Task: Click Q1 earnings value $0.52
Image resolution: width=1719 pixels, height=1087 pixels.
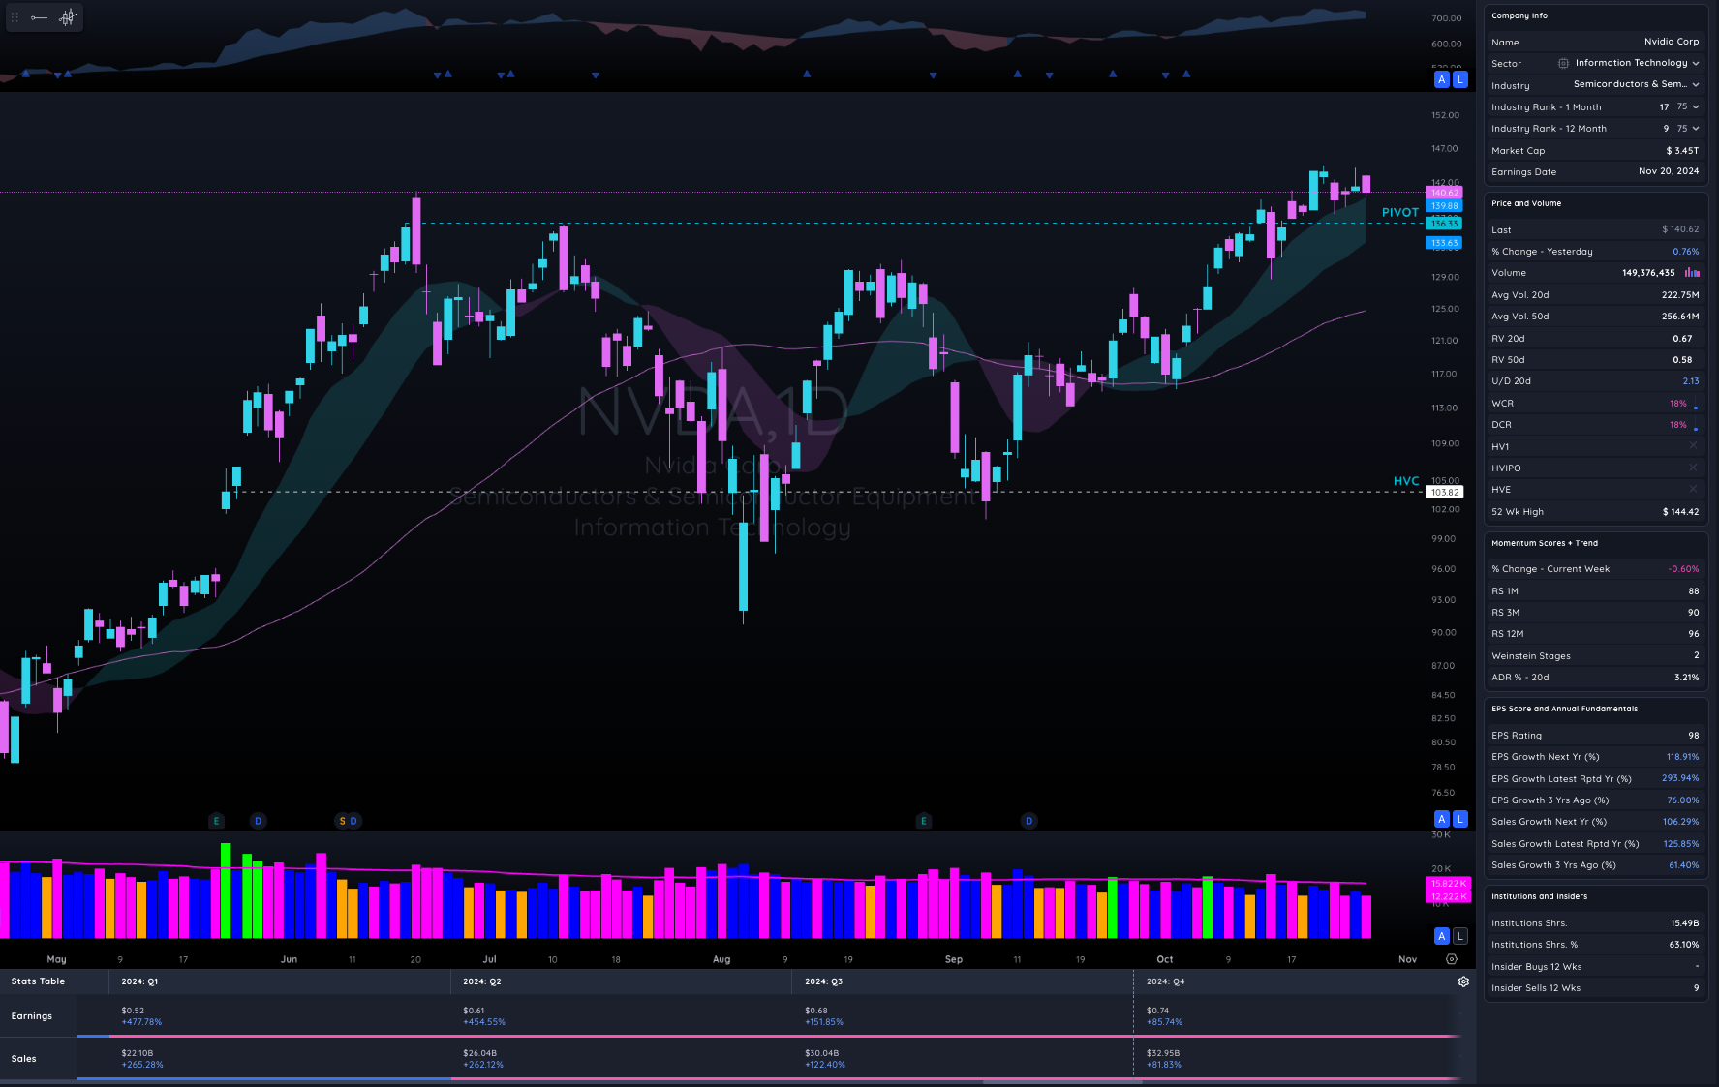Action: pos(132,1011)
